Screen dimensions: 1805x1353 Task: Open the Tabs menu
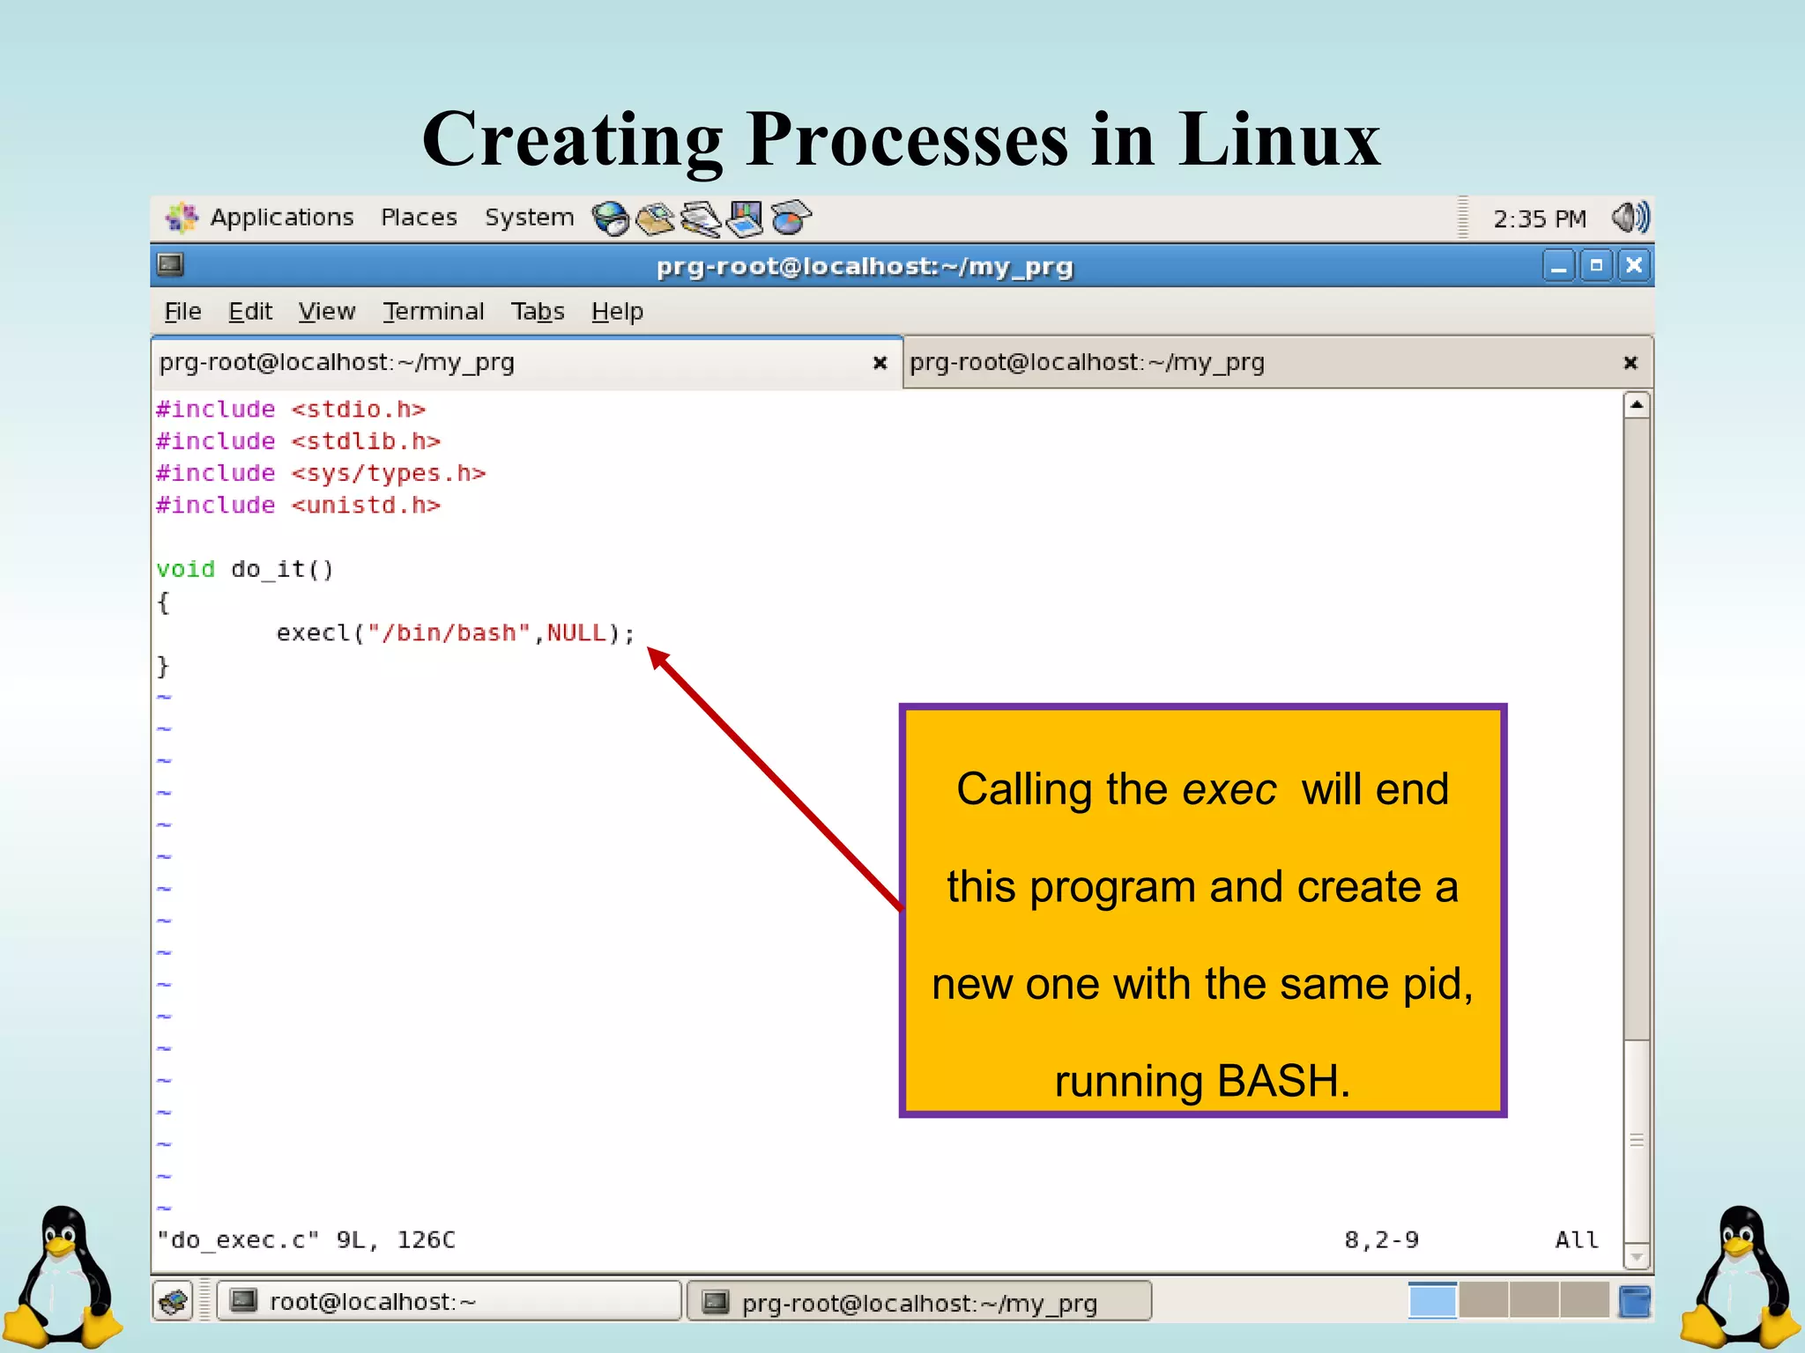(538, 311)
